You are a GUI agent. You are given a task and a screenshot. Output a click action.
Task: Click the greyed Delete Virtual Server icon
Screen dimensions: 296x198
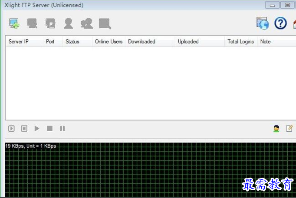[32, 23]
